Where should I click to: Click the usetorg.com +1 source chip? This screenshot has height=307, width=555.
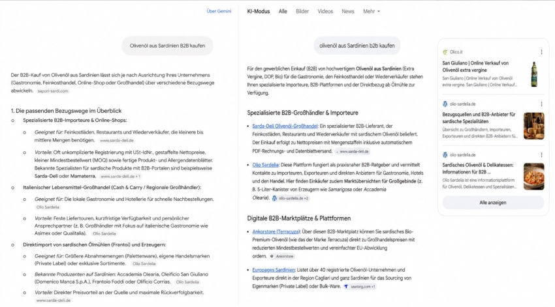pos(360,287)
